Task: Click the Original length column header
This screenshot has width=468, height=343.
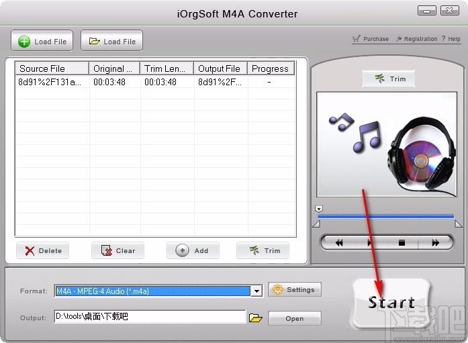Action: click(x=115, y=68)
